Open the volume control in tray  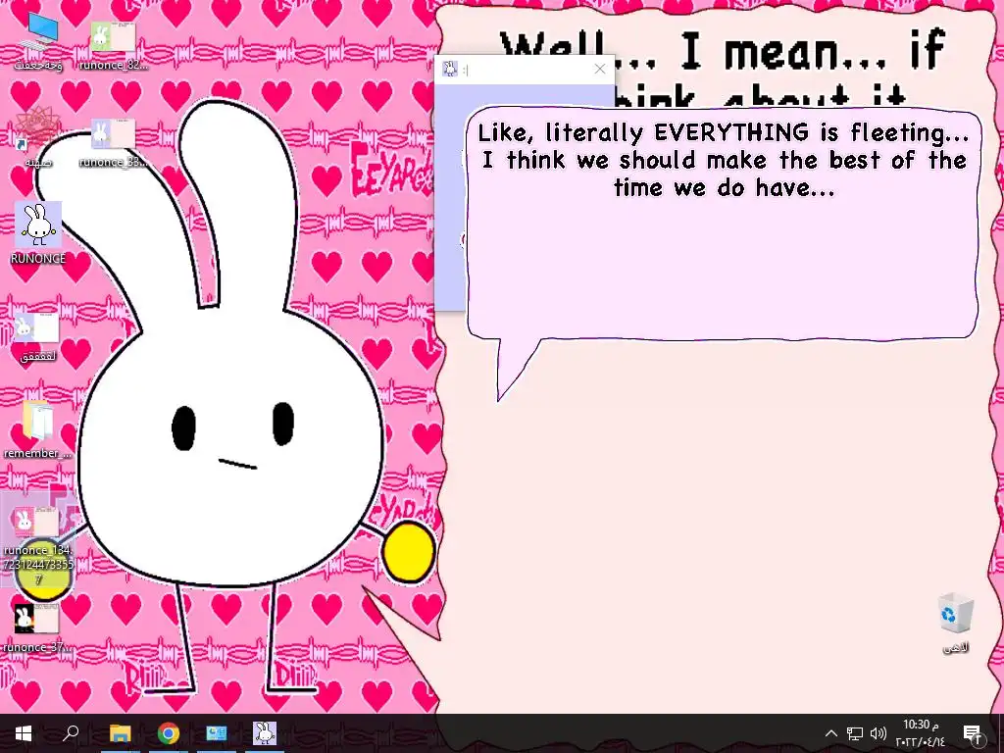[878, 733]
